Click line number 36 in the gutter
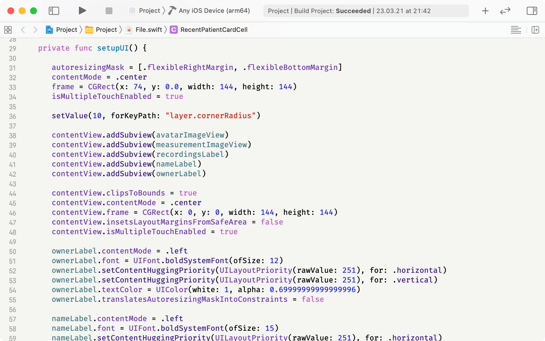 click(12, 116)
